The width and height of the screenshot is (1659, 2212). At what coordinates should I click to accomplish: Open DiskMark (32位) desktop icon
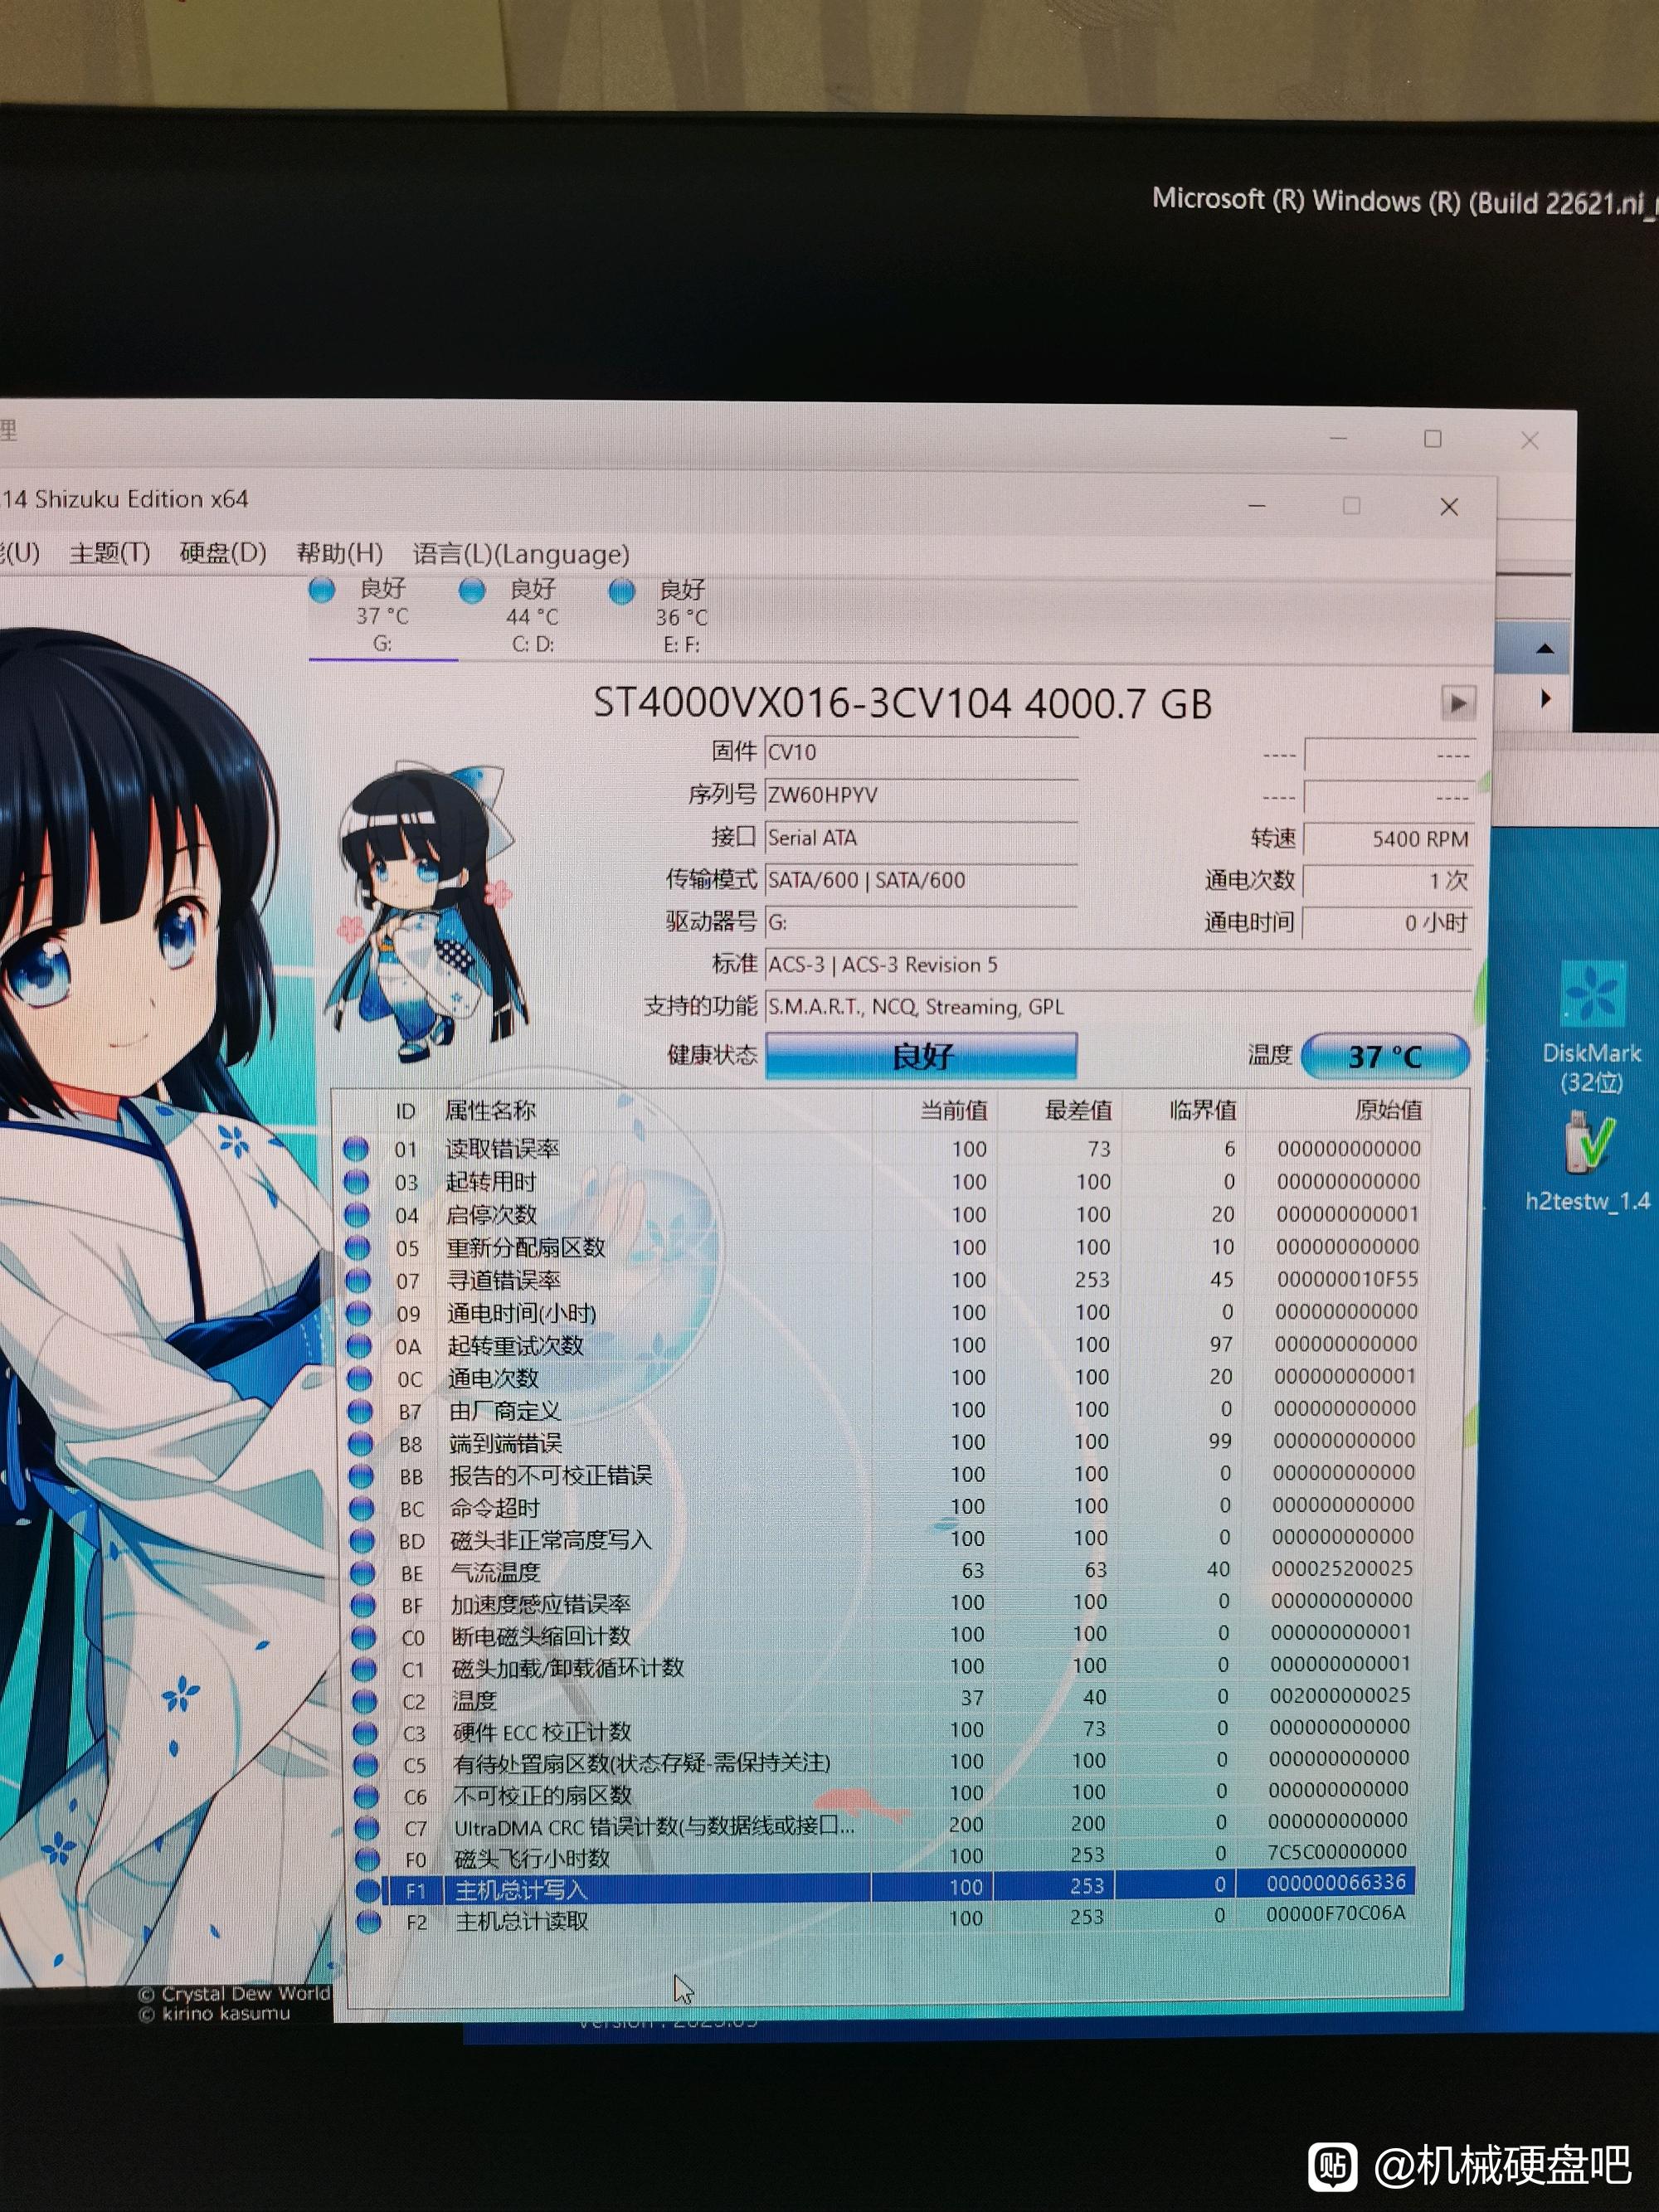[x=1591, y=1027]
